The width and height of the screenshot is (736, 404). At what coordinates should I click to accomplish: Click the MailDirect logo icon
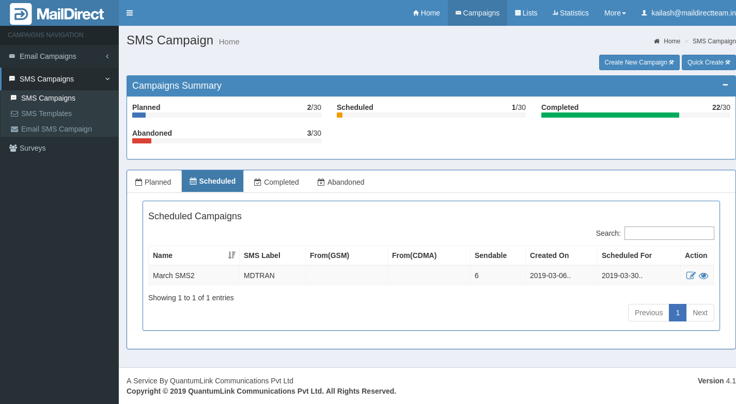21,14
